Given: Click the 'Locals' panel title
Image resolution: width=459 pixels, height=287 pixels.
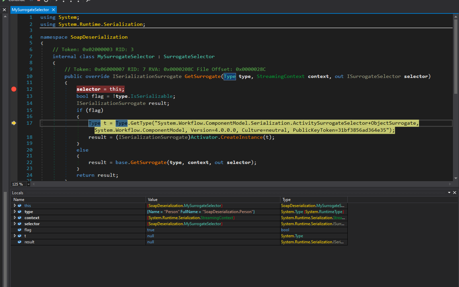Looking at the screenshot, I should tap(18, 193).
